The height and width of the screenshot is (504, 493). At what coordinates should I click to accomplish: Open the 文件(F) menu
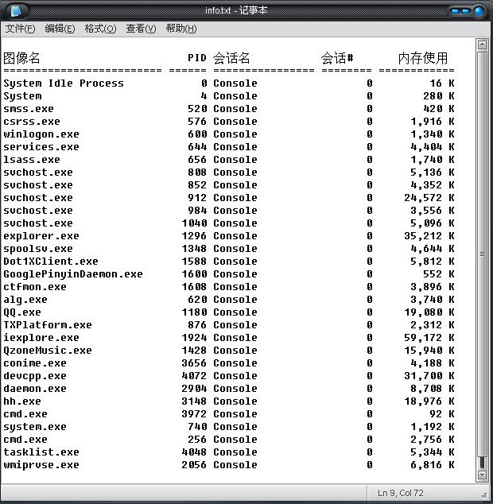[x=20, y=29]
